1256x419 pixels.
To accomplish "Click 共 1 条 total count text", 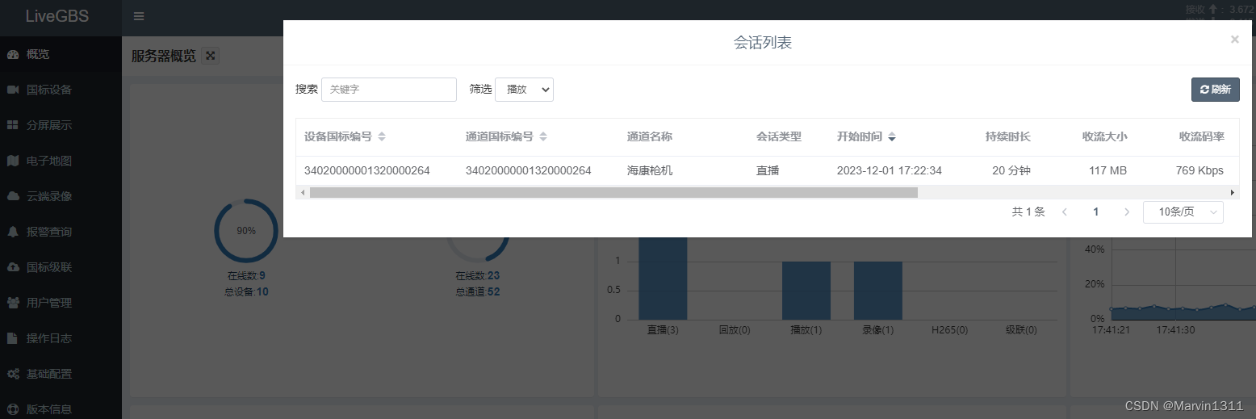I will 1028,212.
